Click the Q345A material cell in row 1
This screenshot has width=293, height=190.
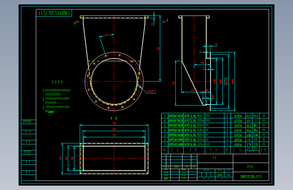(238, 145)
